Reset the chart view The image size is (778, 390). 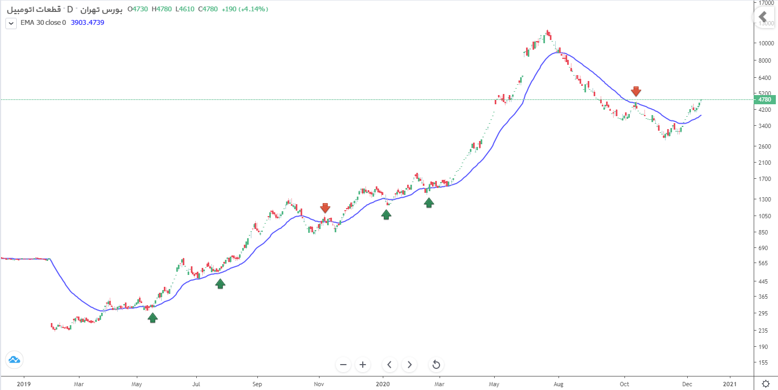pos(436,365)
